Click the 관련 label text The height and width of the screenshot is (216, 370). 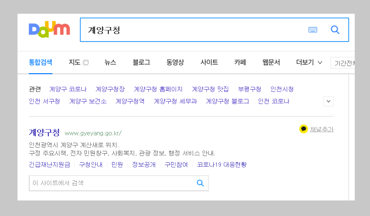pyautogui.click(x=35, y=89)
